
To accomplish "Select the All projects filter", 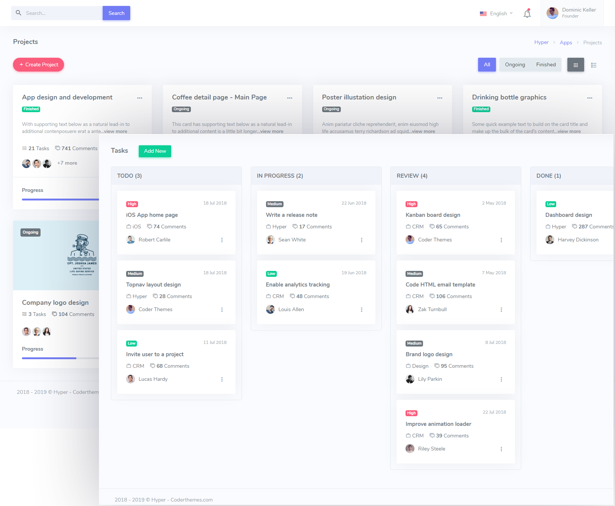I will pyautogui.click(x=487, y=65).
